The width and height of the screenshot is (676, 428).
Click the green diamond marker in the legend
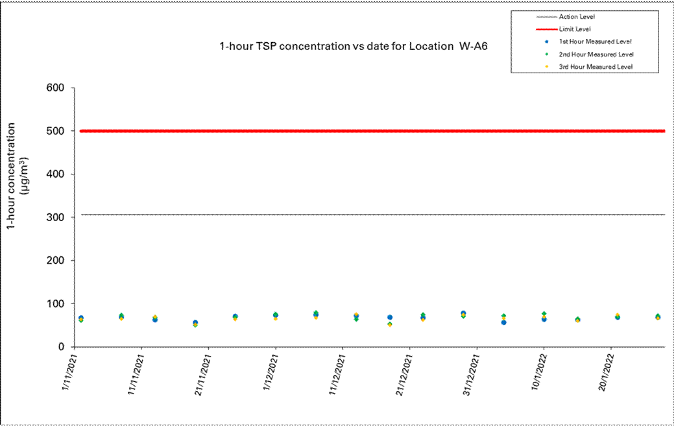pos(548,54)
